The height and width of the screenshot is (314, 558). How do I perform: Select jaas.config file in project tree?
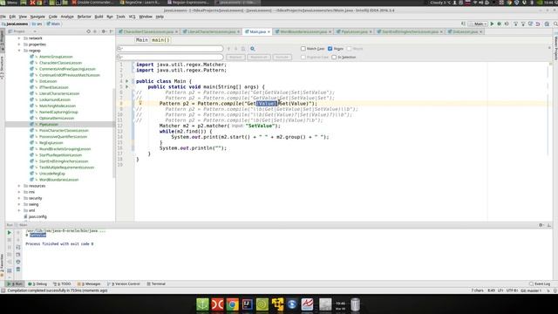[x=37, y=216]
